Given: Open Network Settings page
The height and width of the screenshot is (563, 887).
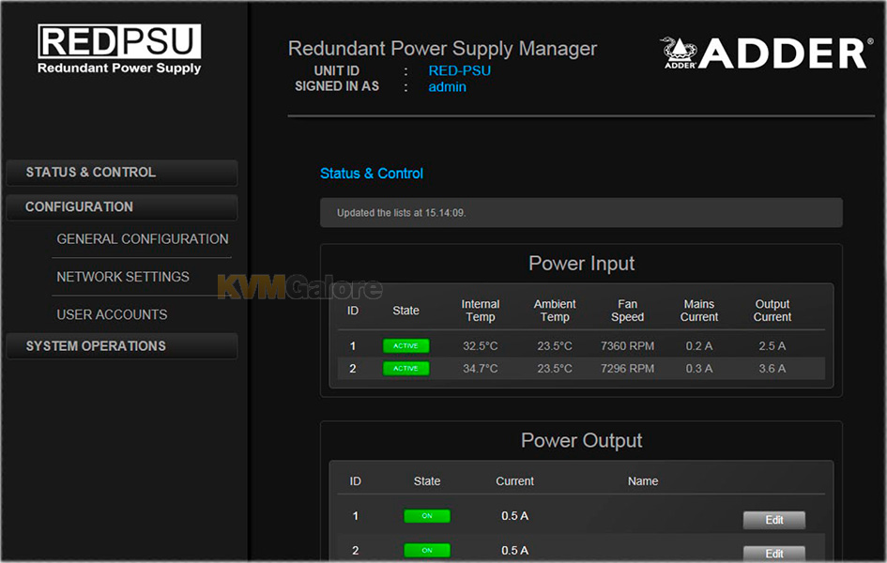Looking at the screenshot, I should 123,277.
